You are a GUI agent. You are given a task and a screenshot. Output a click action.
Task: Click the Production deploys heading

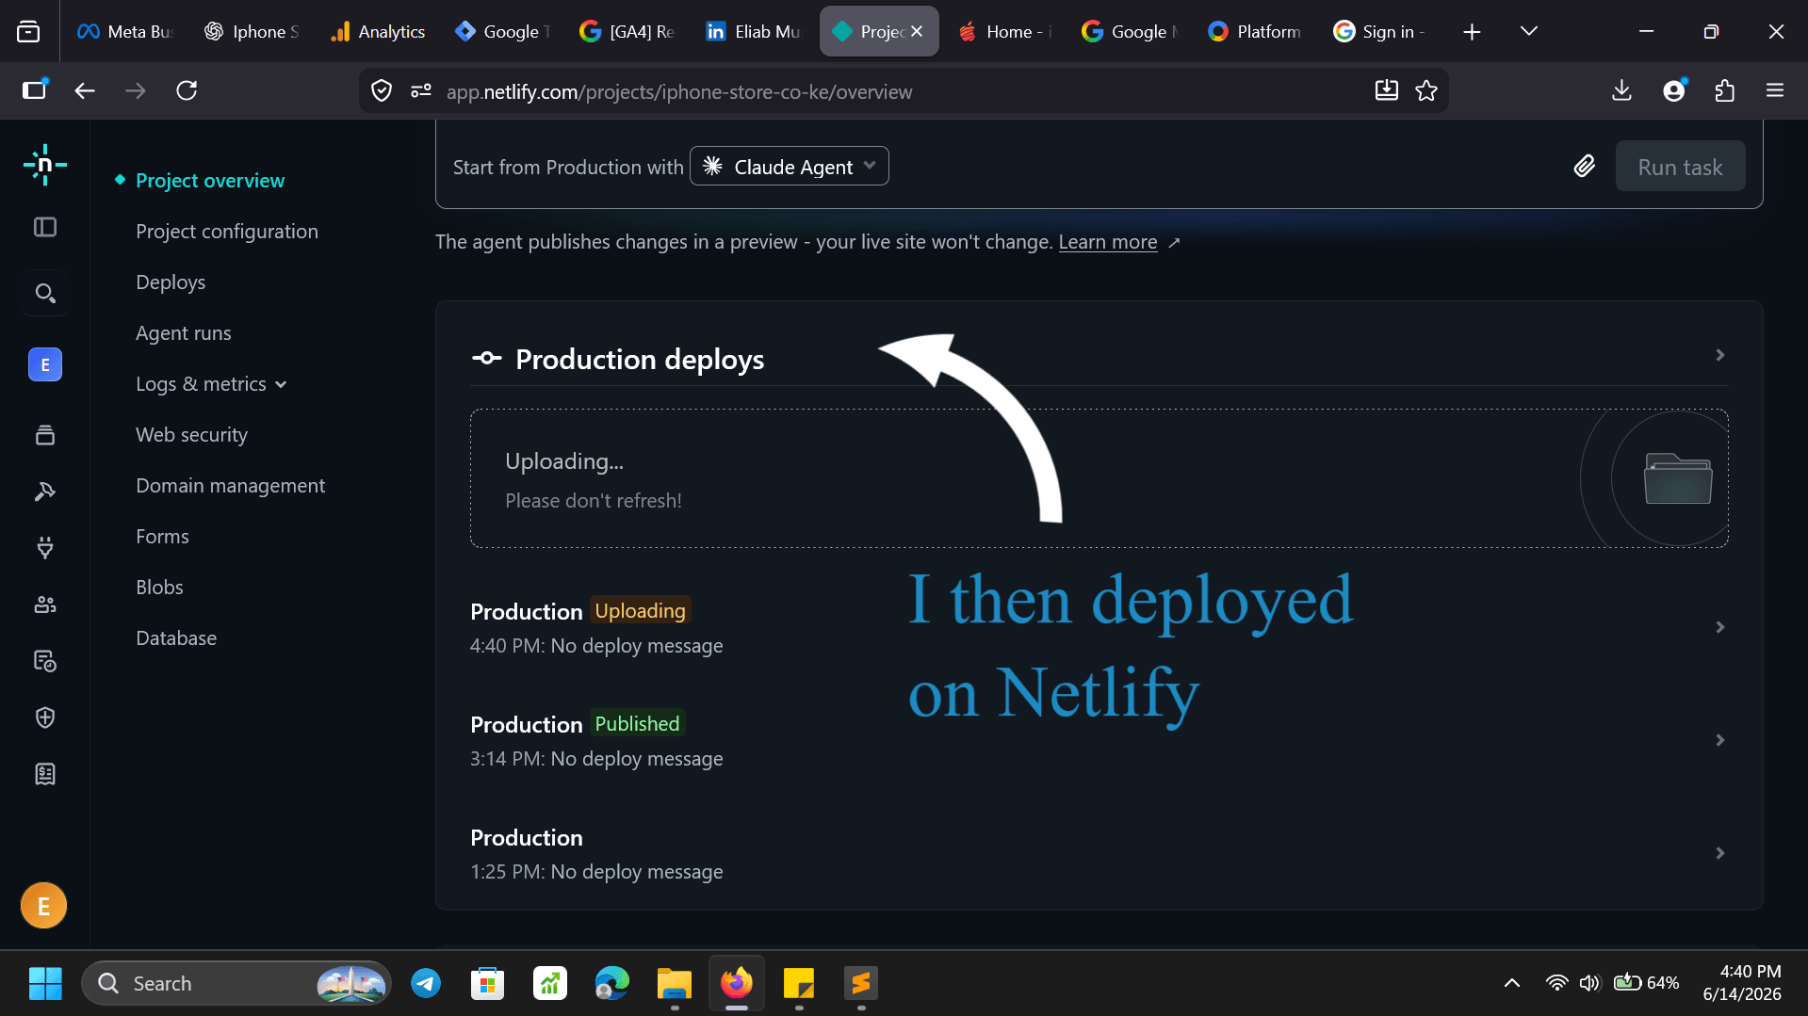[640, 359]
